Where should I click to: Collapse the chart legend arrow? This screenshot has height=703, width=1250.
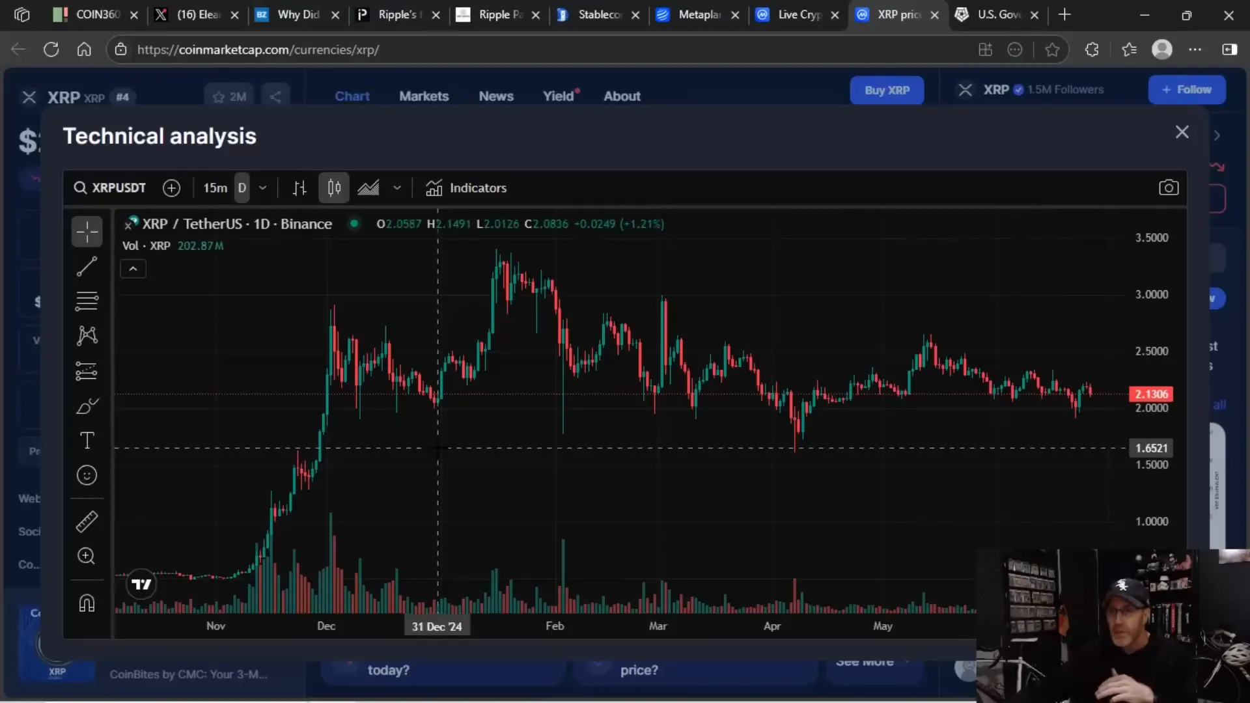(x=133, y=269)
